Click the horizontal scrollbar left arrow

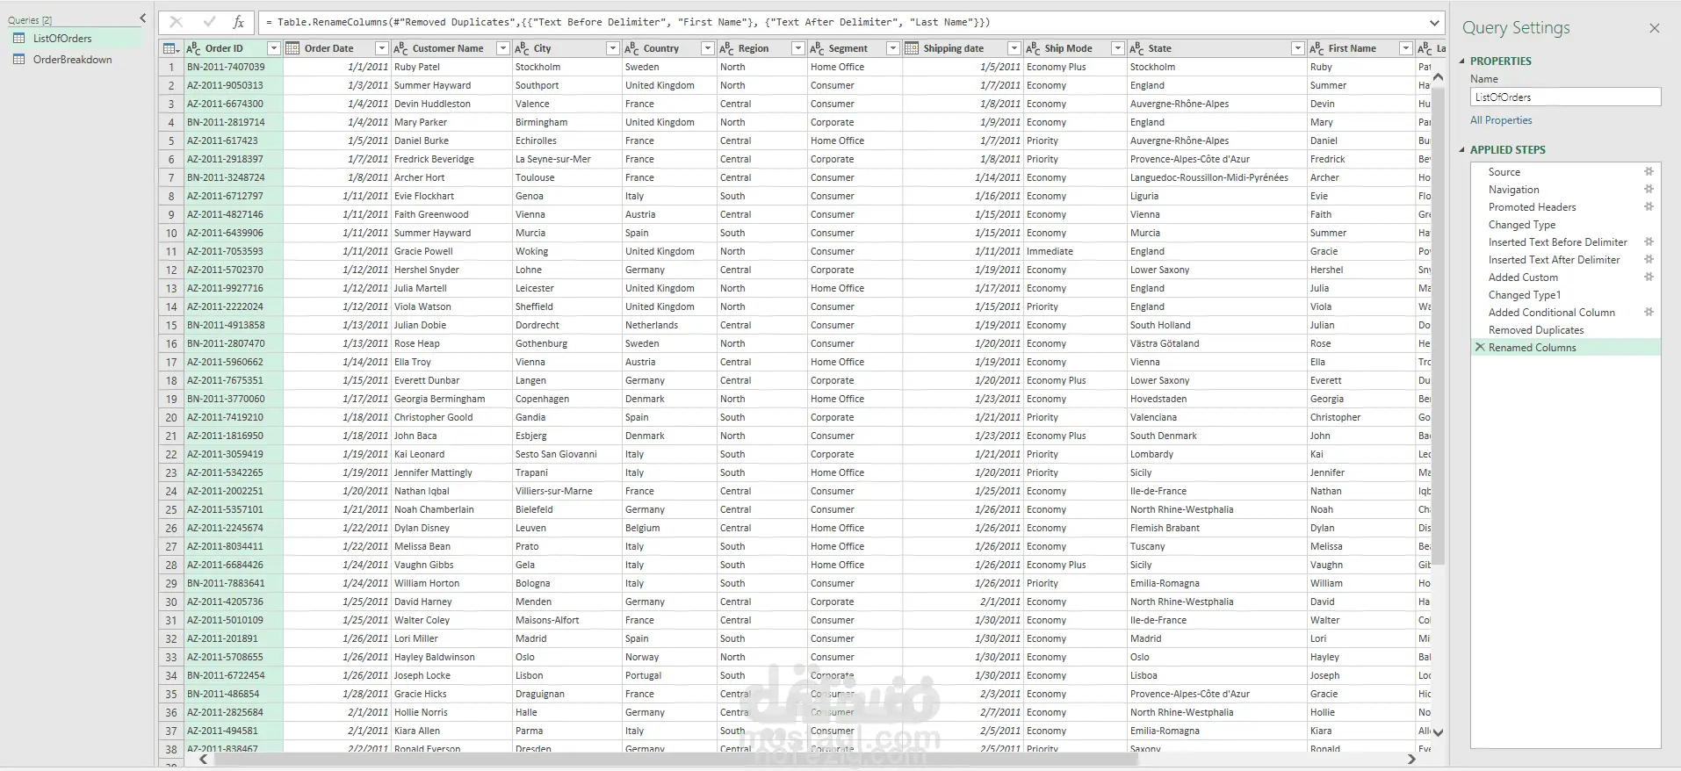203,760
